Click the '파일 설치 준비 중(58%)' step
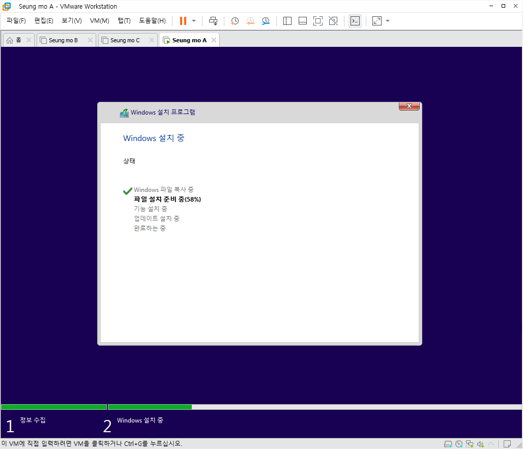Image resolution: width=523 pixels, height=449 pixels. pyautogui.click(x=167, y=199)
